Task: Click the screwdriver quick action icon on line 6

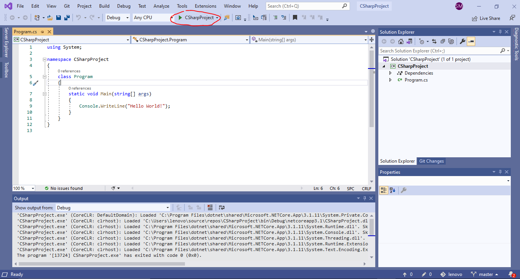Action: (x=35, y=83)
